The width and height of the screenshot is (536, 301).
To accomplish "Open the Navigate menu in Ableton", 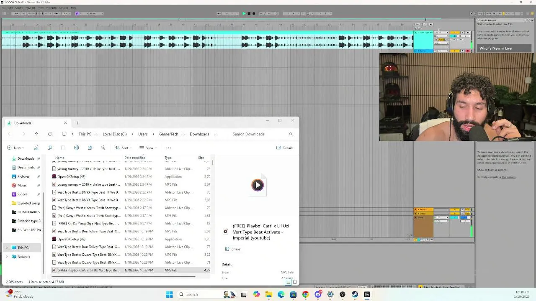I will point(52,8).
